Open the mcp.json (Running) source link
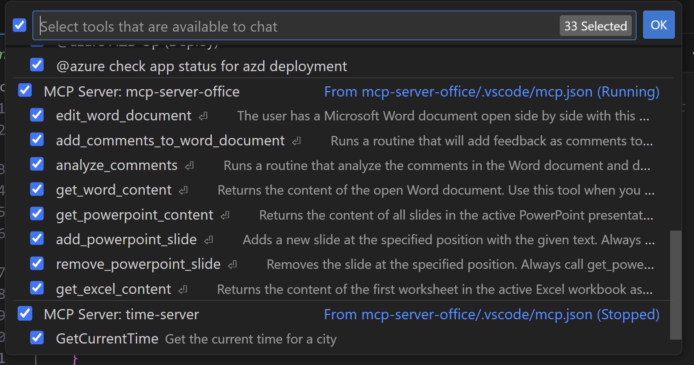Image resolution: width=694 pixels, height=365 pixels. coord(491,92)
